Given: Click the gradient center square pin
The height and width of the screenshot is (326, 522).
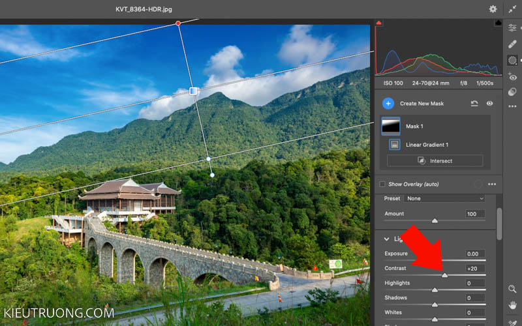Looking at the screenshot, I should point(193,91).
